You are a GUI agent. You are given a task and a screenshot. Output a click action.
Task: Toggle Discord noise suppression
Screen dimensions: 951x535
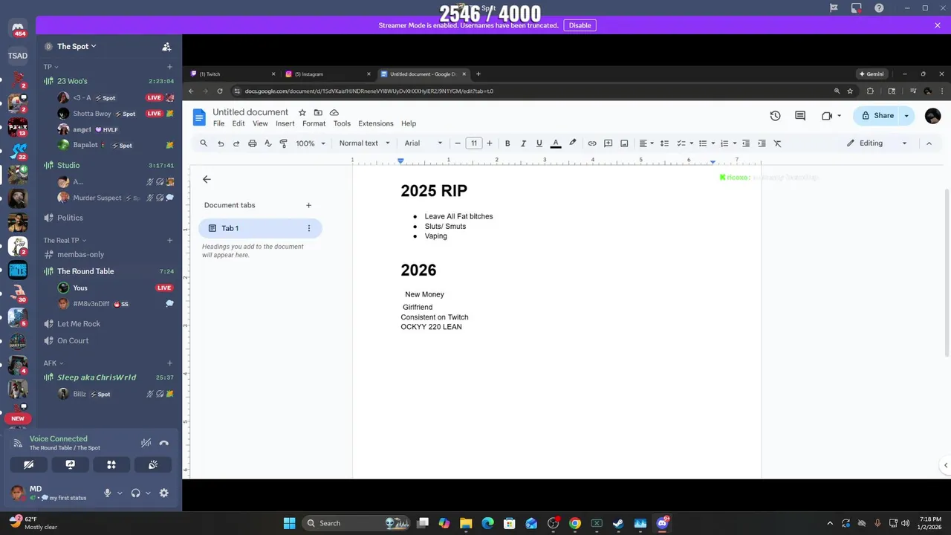coord(146,443)
